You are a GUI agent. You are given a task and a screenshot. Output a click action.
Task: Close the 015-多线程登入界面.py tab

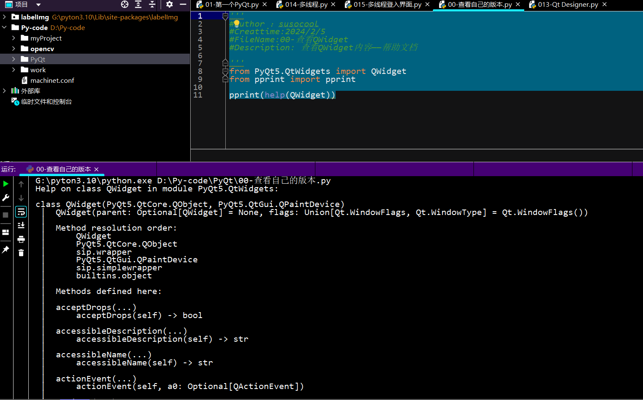point(427,4)
